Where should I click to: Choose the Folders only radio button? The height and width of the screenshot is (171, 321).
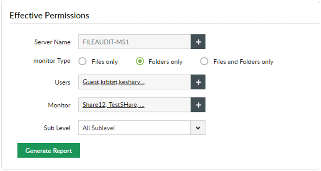(140, 62)
